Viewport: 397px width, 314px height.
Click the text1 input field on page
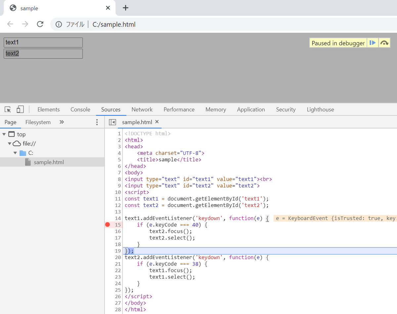pyautogui.click(x=43, y=42)
